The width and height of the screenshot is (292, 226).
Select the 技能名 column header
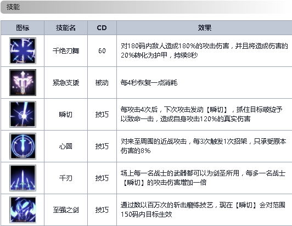[66, 28]
